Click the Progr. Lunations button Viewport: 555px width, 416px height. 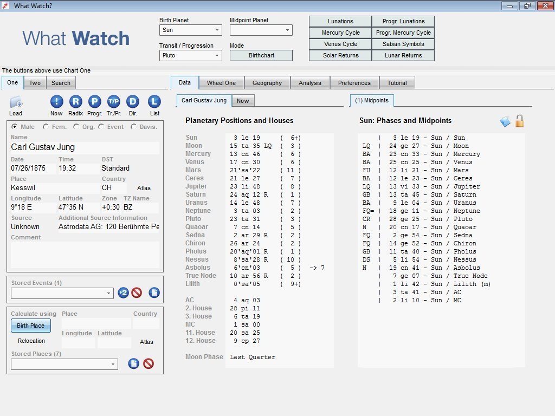[403, 21]
